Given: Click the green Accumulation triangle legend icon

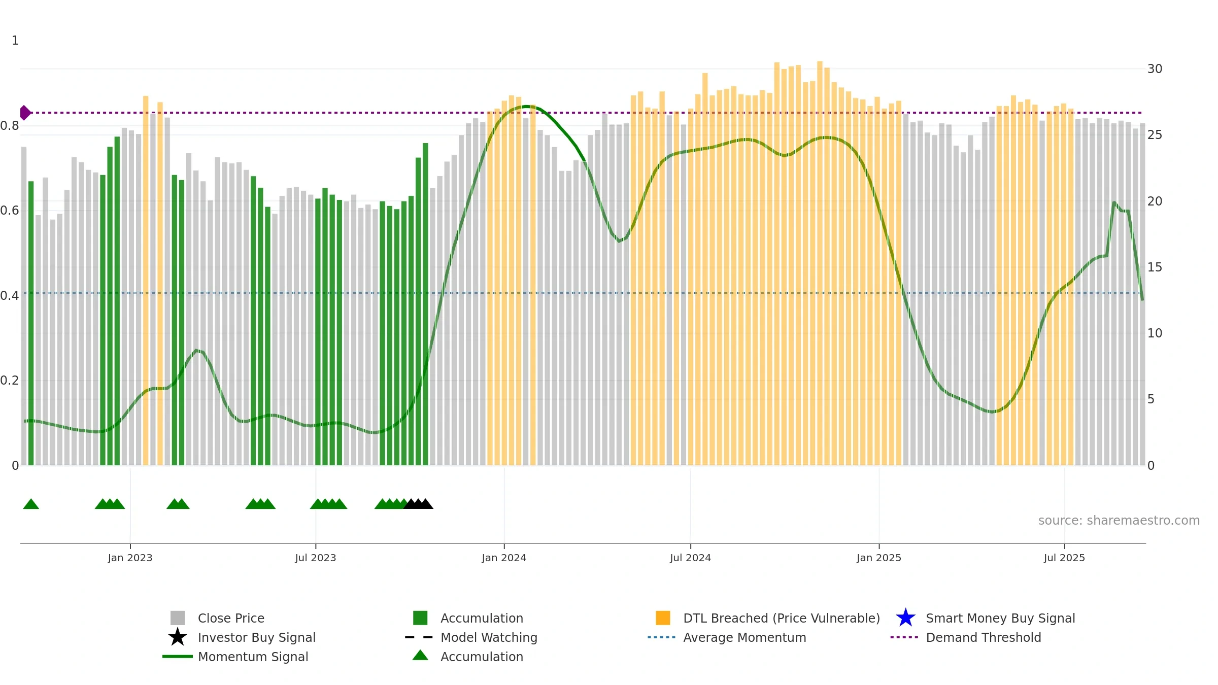Looking at the screenshot, I should (x=420, y=655).
